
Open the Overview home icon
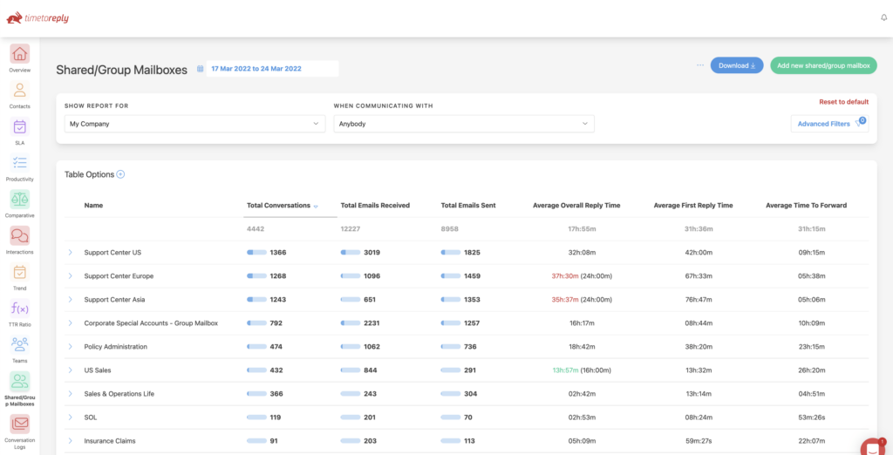point(20,54)
